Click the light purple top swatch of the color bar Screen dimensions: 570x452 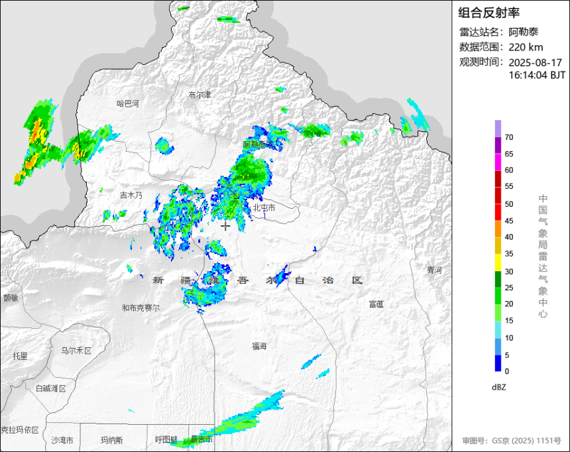click(x=498, y=129)
